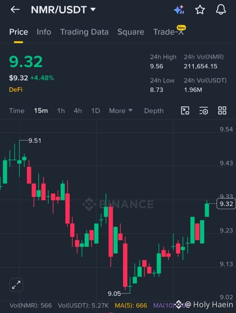Tap the 9.32 current price label on the axis
Screen dimensions: 236x313
[x=226, y=204]
